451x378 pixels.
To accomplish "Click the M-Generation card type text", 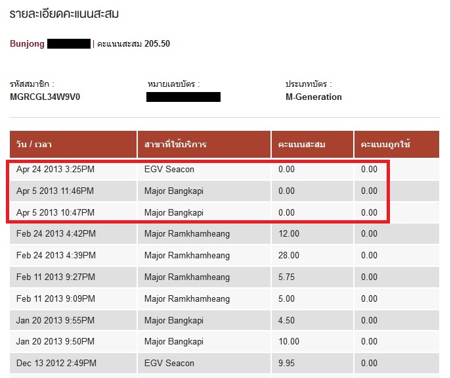I will [x=314, y=97].
